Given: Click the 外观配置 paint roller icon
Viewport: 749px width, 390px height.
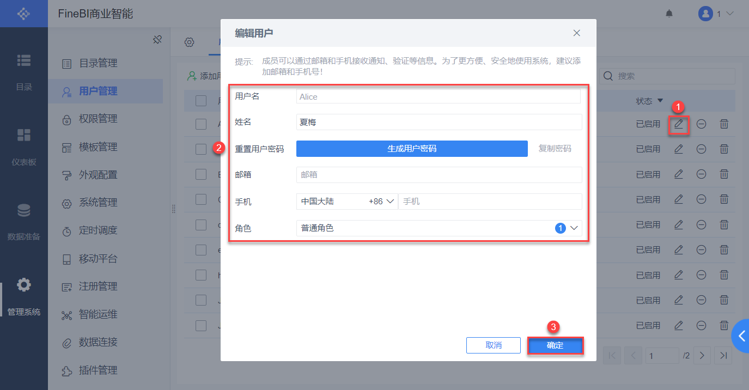Looking at the screenshot, I should 67,175.
